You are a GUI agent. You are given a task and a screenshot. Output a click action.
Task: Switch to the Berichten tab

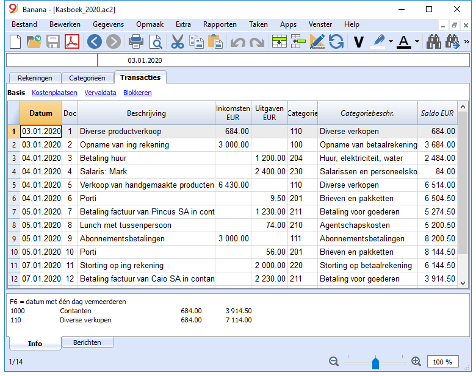point(87,342)
